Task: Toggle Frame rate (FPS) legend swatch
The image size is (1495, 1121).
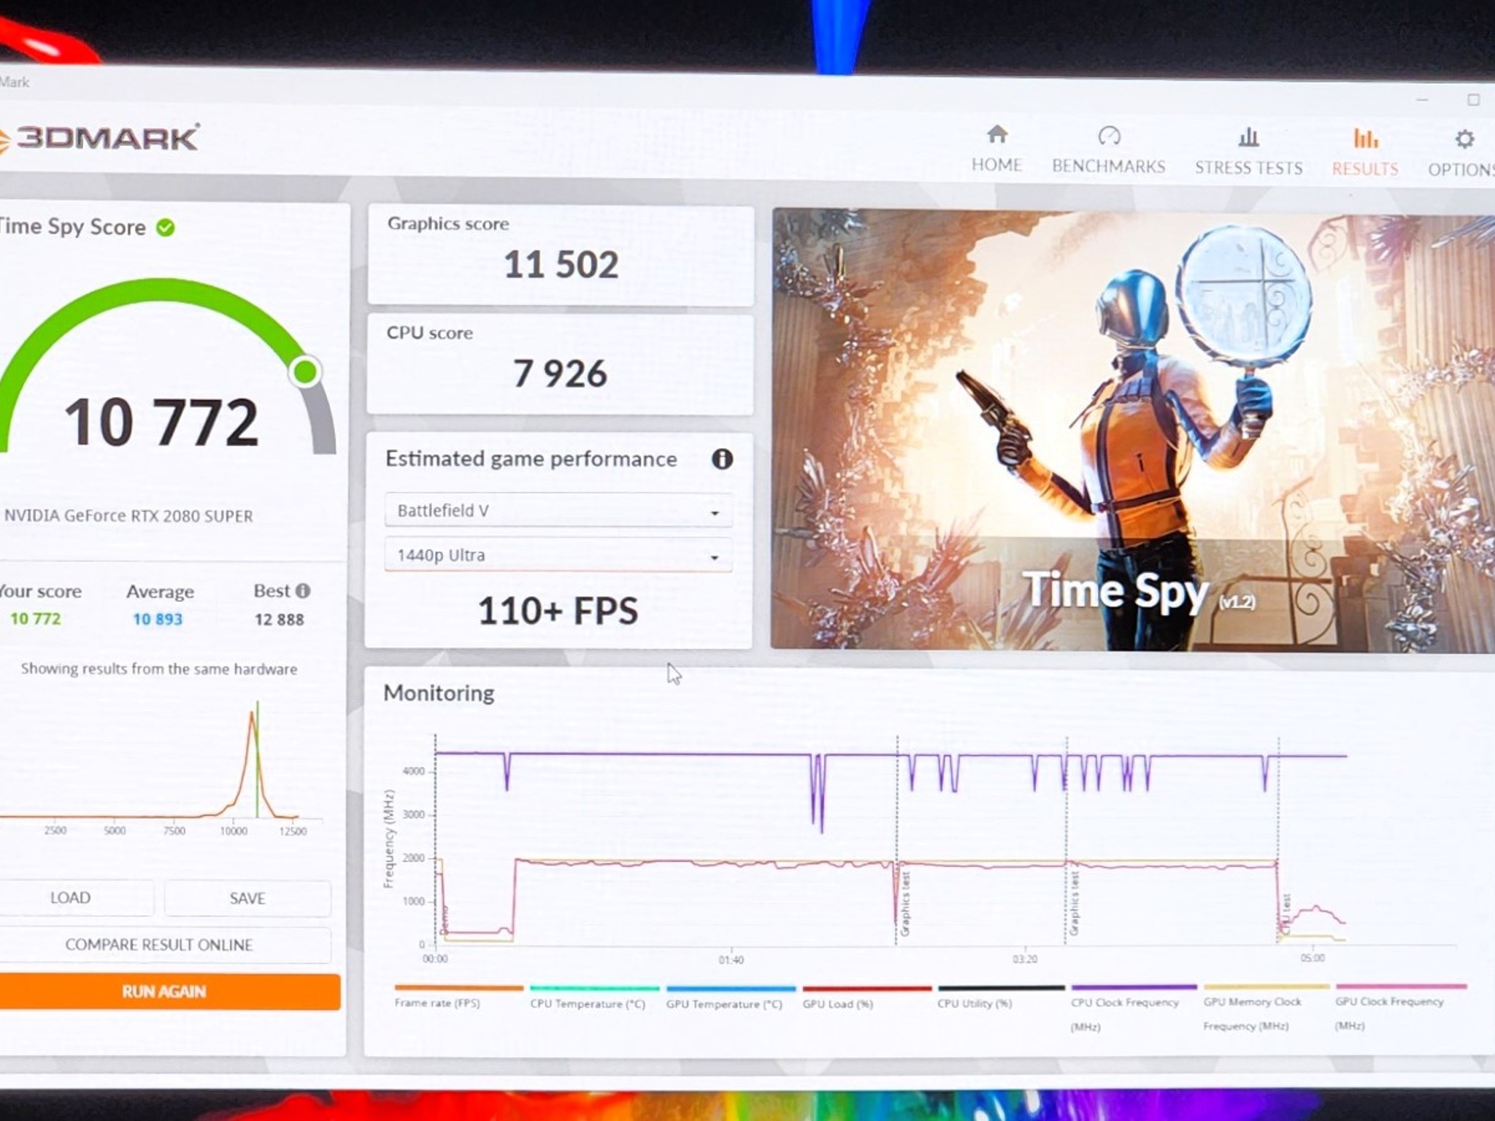Action: (458, 988)
